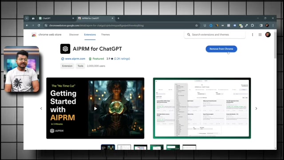Show the next screenshot with the right chevron
The width and height of the screenshot is (284, 160).
(x=256, y=108)
